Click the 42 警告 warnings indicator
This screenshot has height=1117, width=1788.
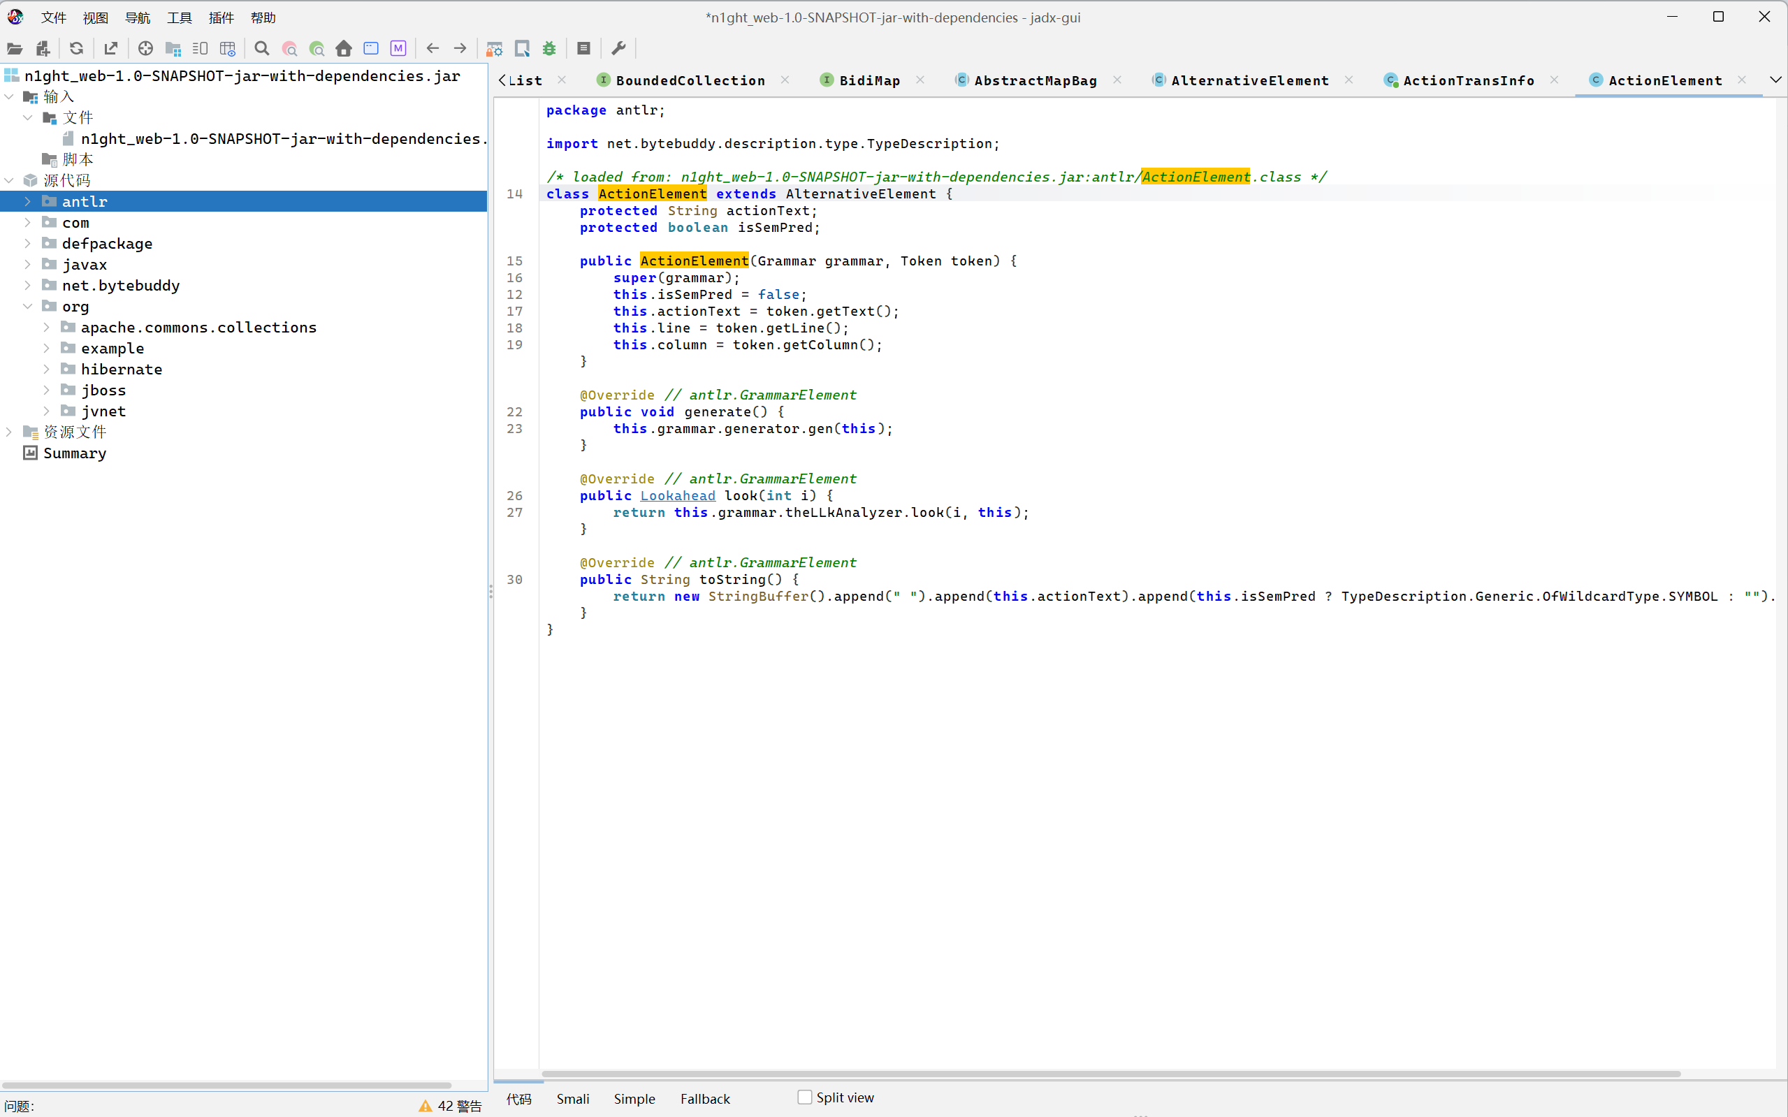(x=450, y=1105)
